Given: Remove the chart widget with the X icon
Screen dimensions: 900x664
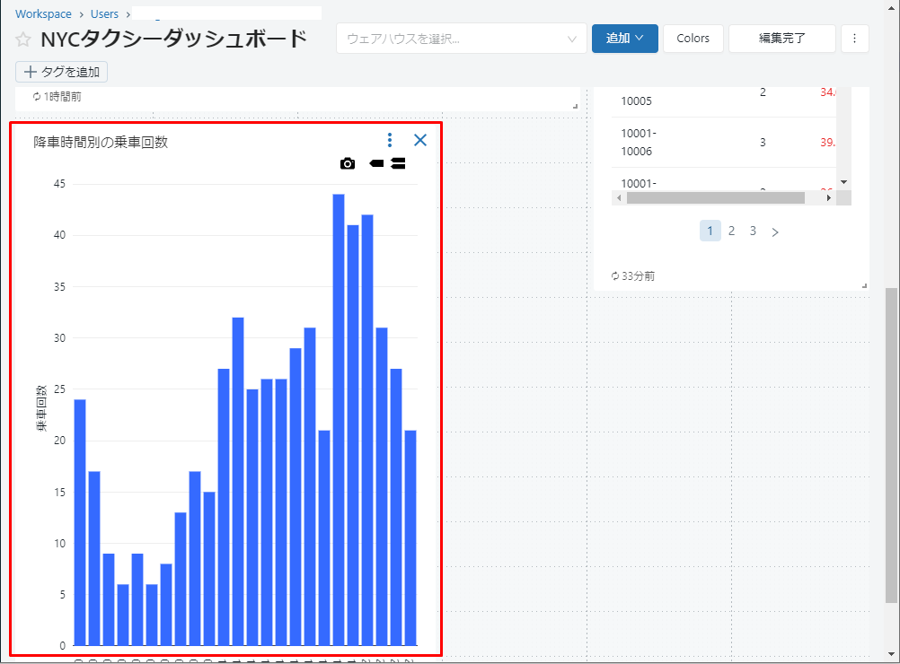Looking at the screenshot, I should tap(420, 140).
